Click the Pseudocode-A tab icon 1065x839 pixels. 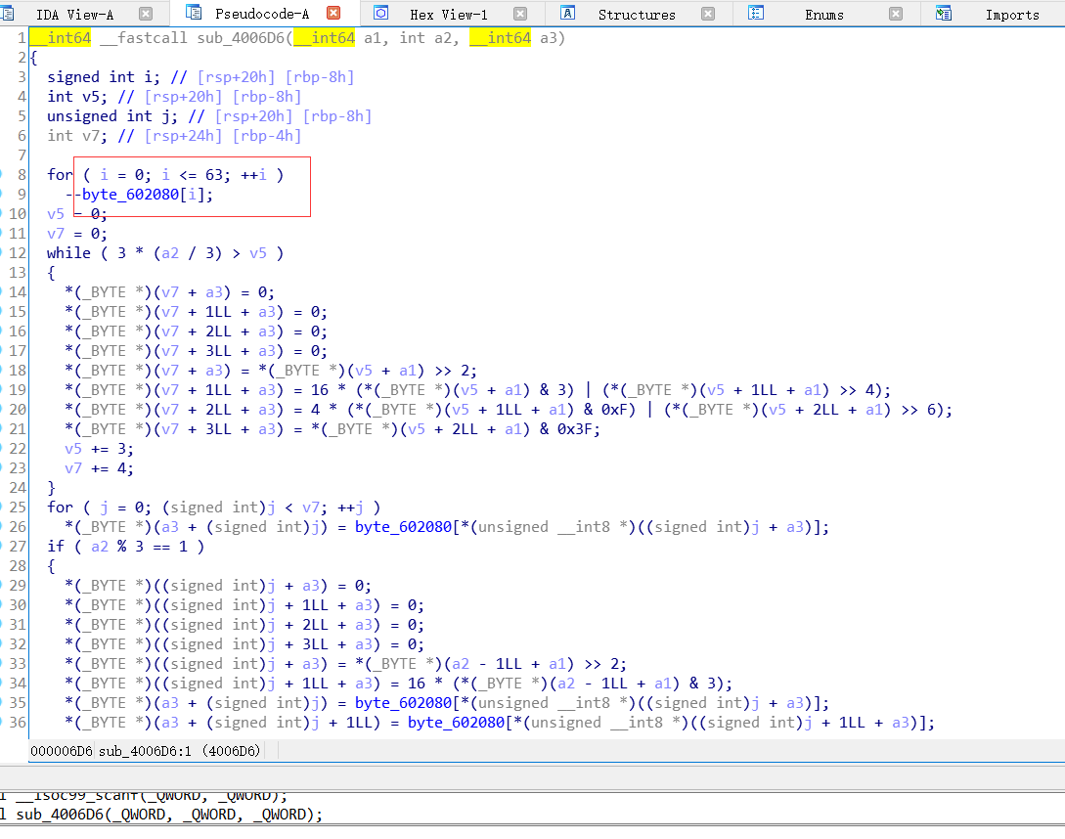point(194,14)
